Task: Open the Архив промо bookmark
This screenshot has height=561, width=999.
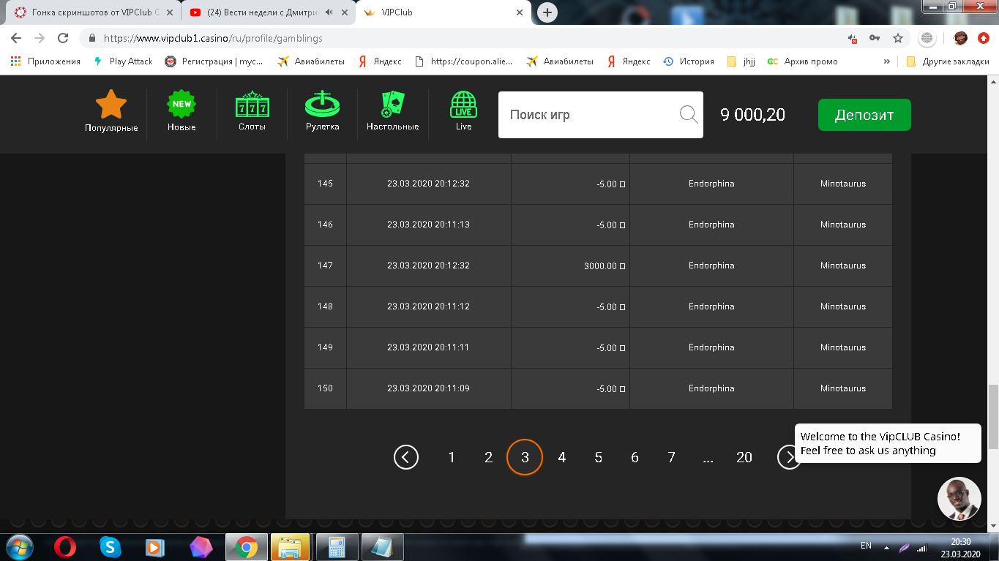Action: (802, 61)
